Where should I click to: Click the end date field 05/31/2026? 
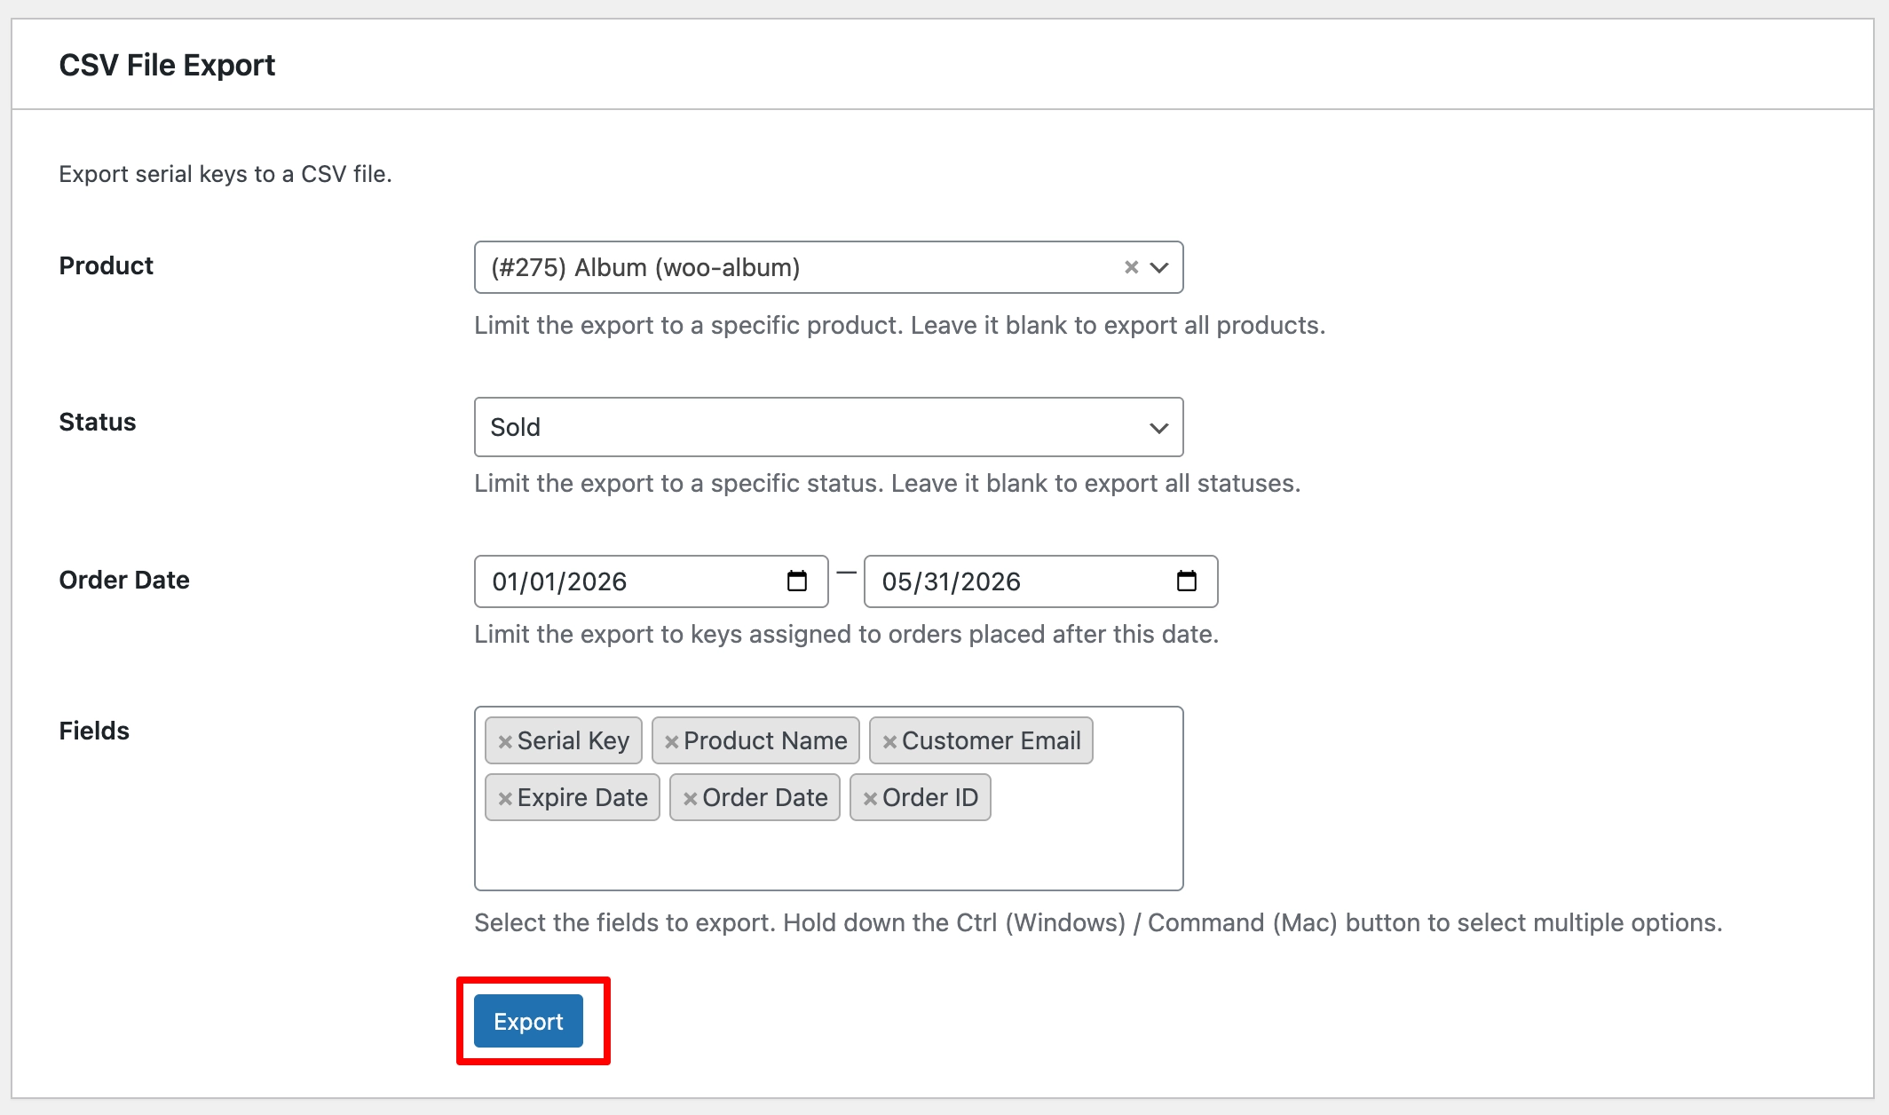[1040, 581]
